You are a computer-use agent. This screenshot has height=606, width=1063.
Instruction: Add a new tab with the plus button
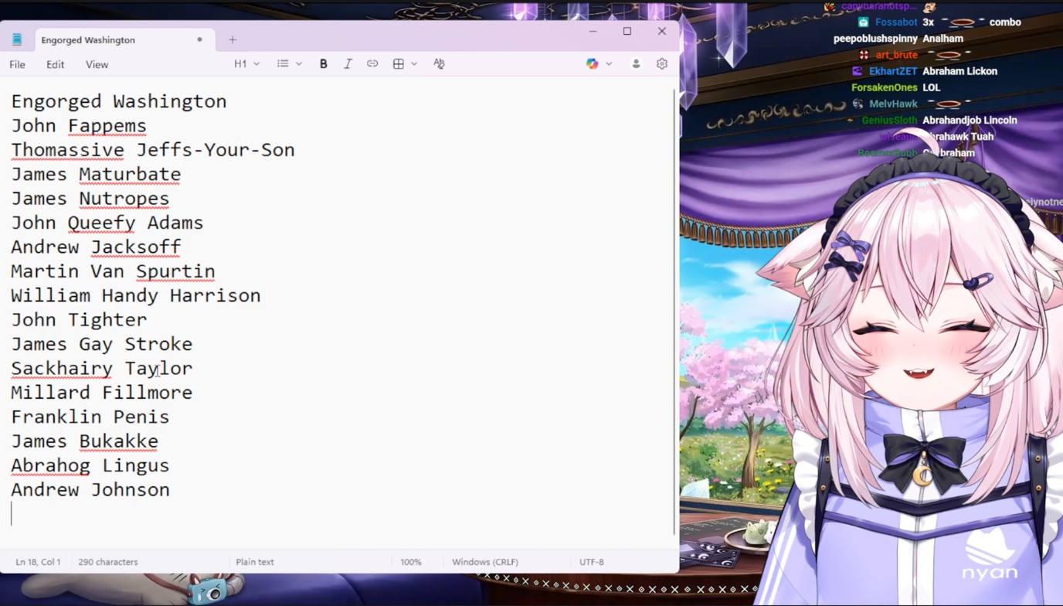[x=233, y=39]
